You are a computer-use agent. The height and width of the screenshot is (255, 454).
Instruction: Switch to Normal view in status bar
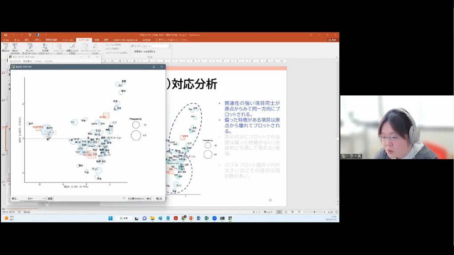coord(279,212)
